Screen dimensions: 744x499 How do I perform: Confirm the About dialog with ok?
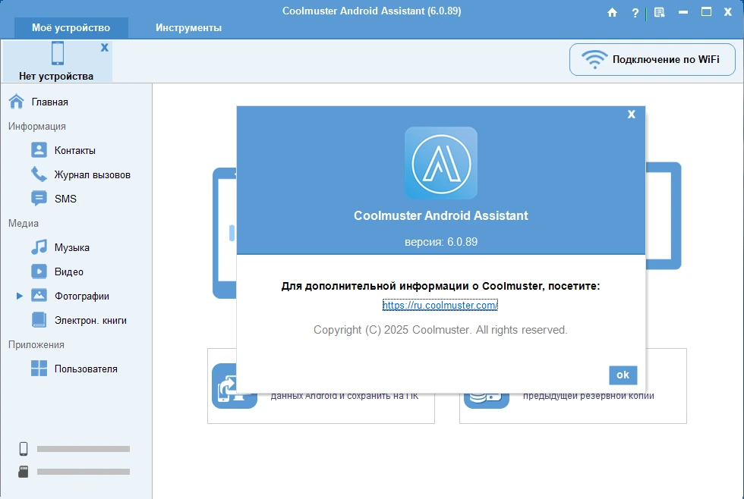click(623, 375)
